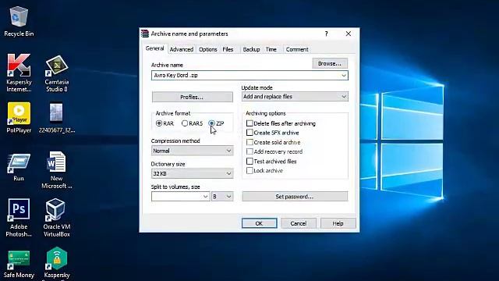Viewport: 499px width, 281px height.
Task: Switch to the Advanced tab
Action: (182, 49)
